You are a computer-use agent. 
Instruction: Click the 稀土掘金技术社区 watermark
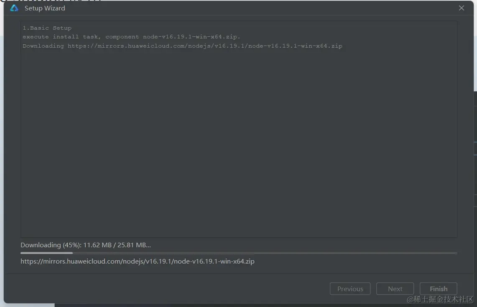pos(440,299)
